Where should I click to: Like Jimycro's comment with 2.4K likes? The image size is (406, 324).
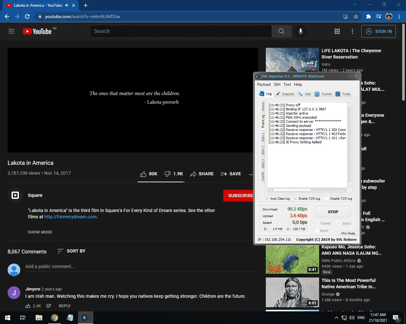point(28,306)
